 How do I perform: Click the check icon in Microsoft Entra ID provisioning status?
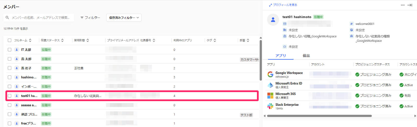(357, 85)
